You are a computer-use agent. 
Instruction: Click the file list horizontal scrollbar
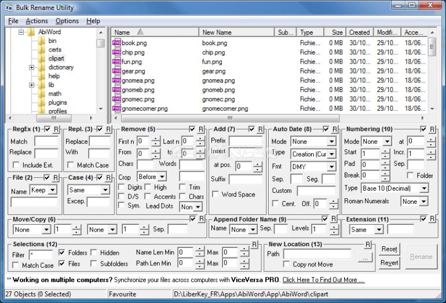point(231,118)
